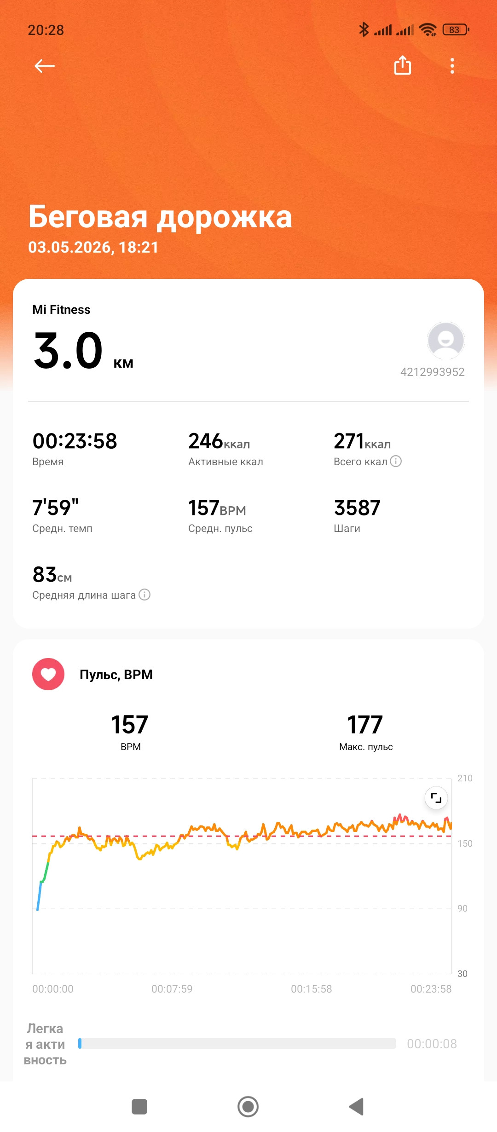Select the Беговая дорожка workout title
The width and height of the screenshot is (497, 1132).
[160, 216]
